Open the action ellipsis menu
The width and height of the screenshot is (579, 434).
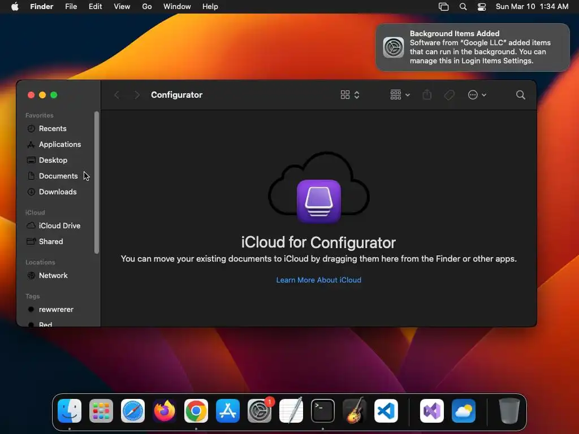[477, 95]
